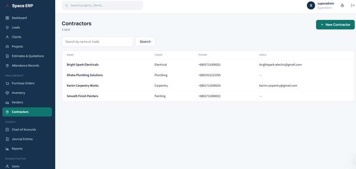This screenshot has width=356, height=169.
Task: Focus the Search projects, clients field
Action: [x=102, y=5]
